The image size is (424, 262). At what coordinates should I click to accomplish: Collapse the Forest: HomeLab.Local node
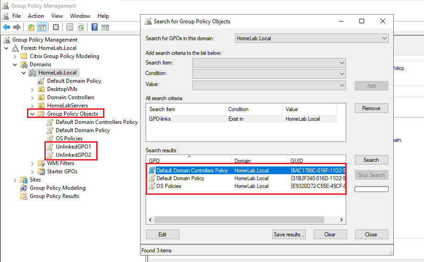coord(6,48)
